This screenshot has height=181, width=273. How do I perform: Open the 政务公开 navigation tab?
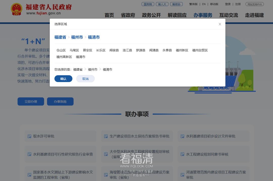(x=151, y=15)
